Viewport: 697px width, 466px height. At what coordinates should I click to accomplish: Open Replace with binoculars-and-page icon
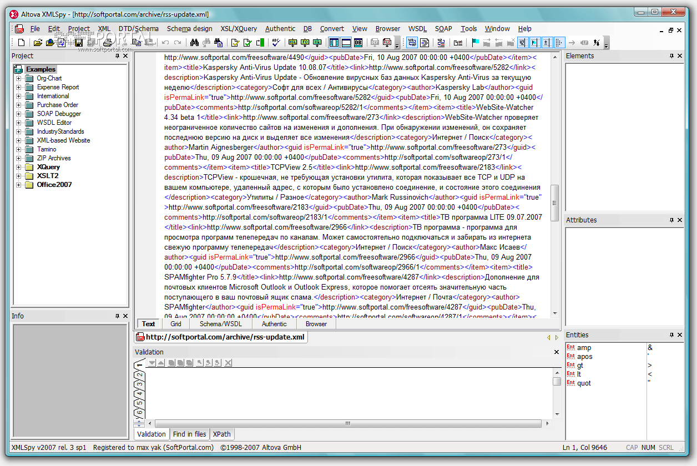click(219, 43)
